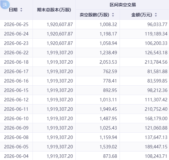Sort by 金额(万元) arrows
The image size is (169, 160).
(156, 15)
